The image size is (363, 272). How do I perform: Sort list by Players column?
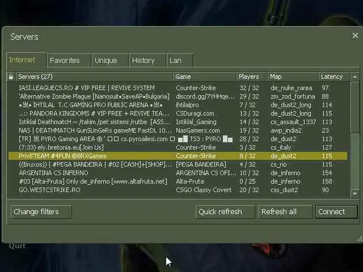point(252,76)
